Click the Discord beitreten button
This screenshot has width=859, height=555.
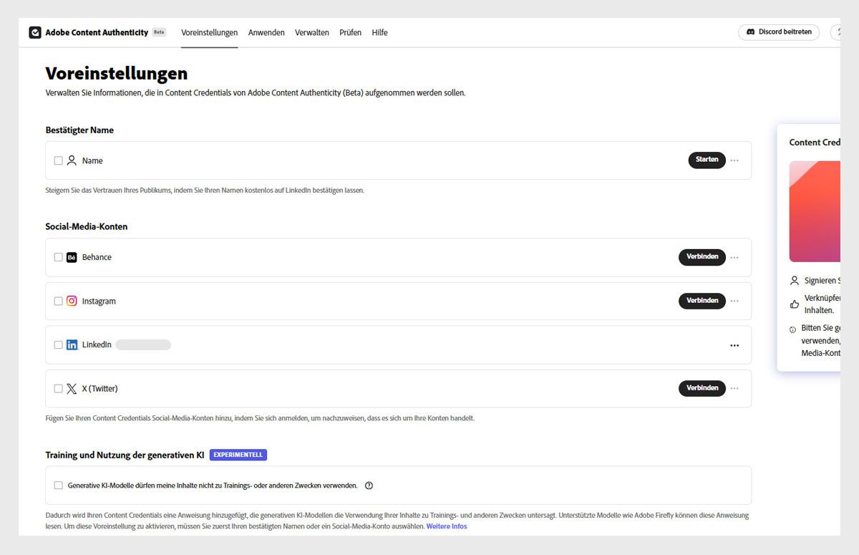coord(779,32)
